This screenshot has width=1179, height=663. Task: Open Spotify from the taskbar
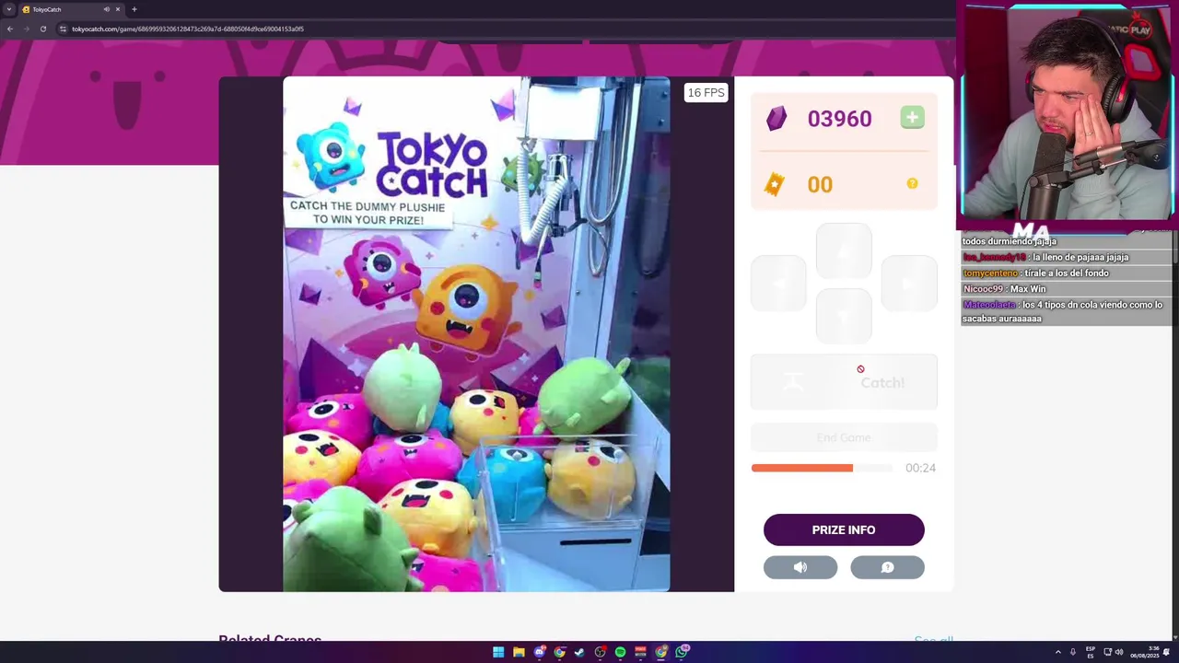click(x=620, y=652)
